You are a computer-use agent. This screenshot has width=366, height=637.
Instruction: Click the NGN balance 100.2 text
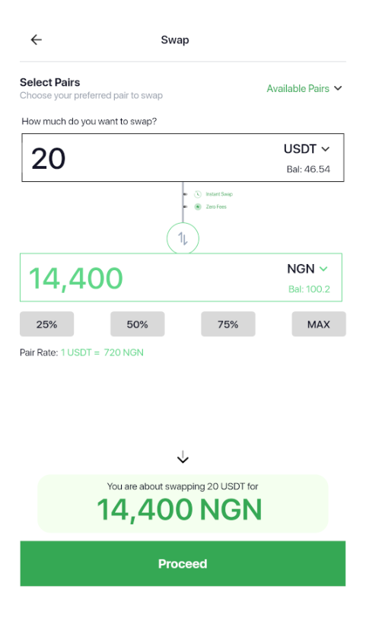point(309,289)
